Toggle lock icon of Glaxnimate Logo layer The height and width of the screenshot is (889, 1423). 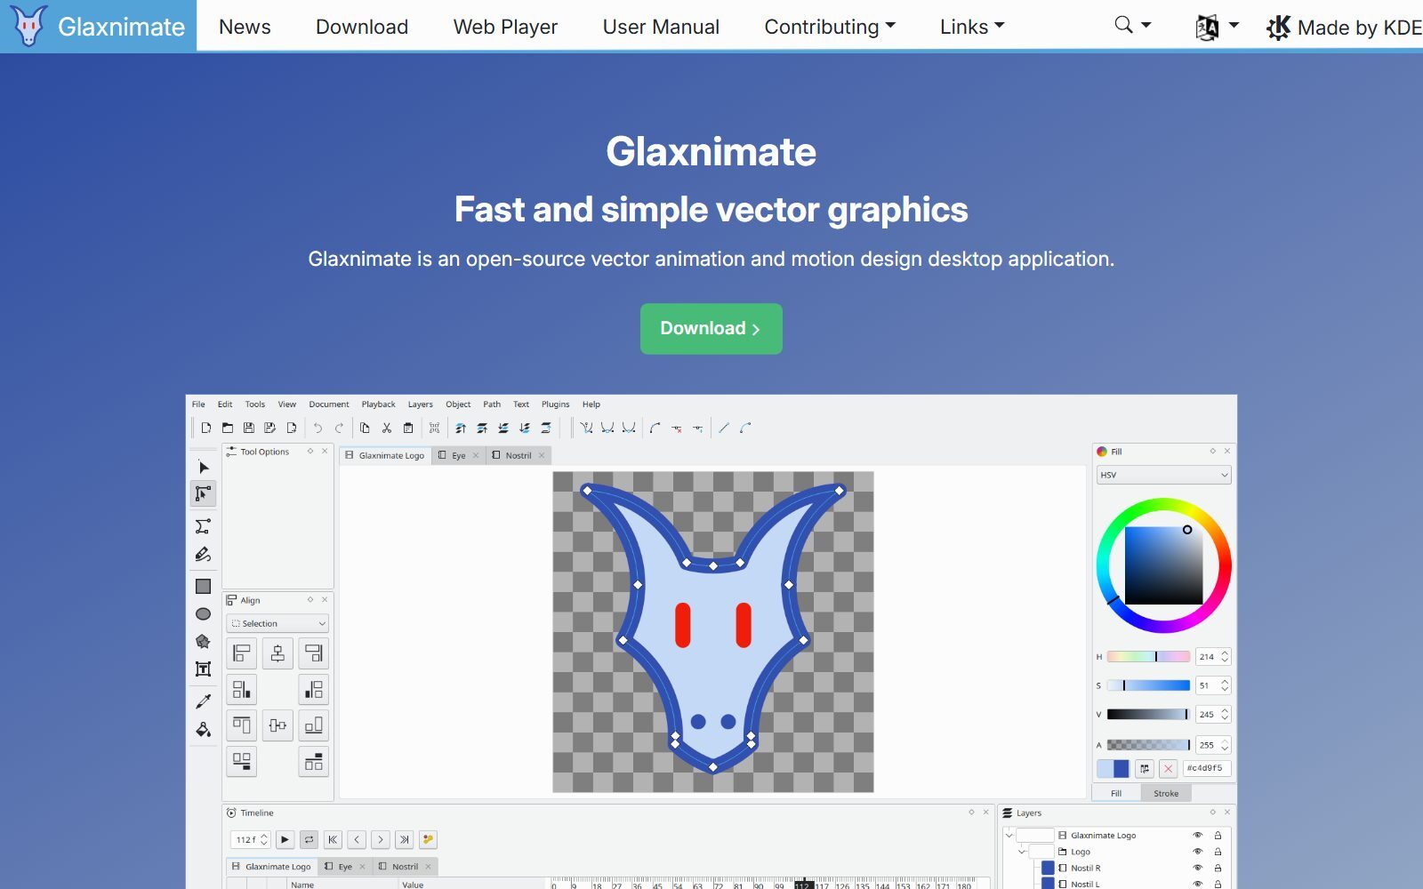[x=1218, y=836]
